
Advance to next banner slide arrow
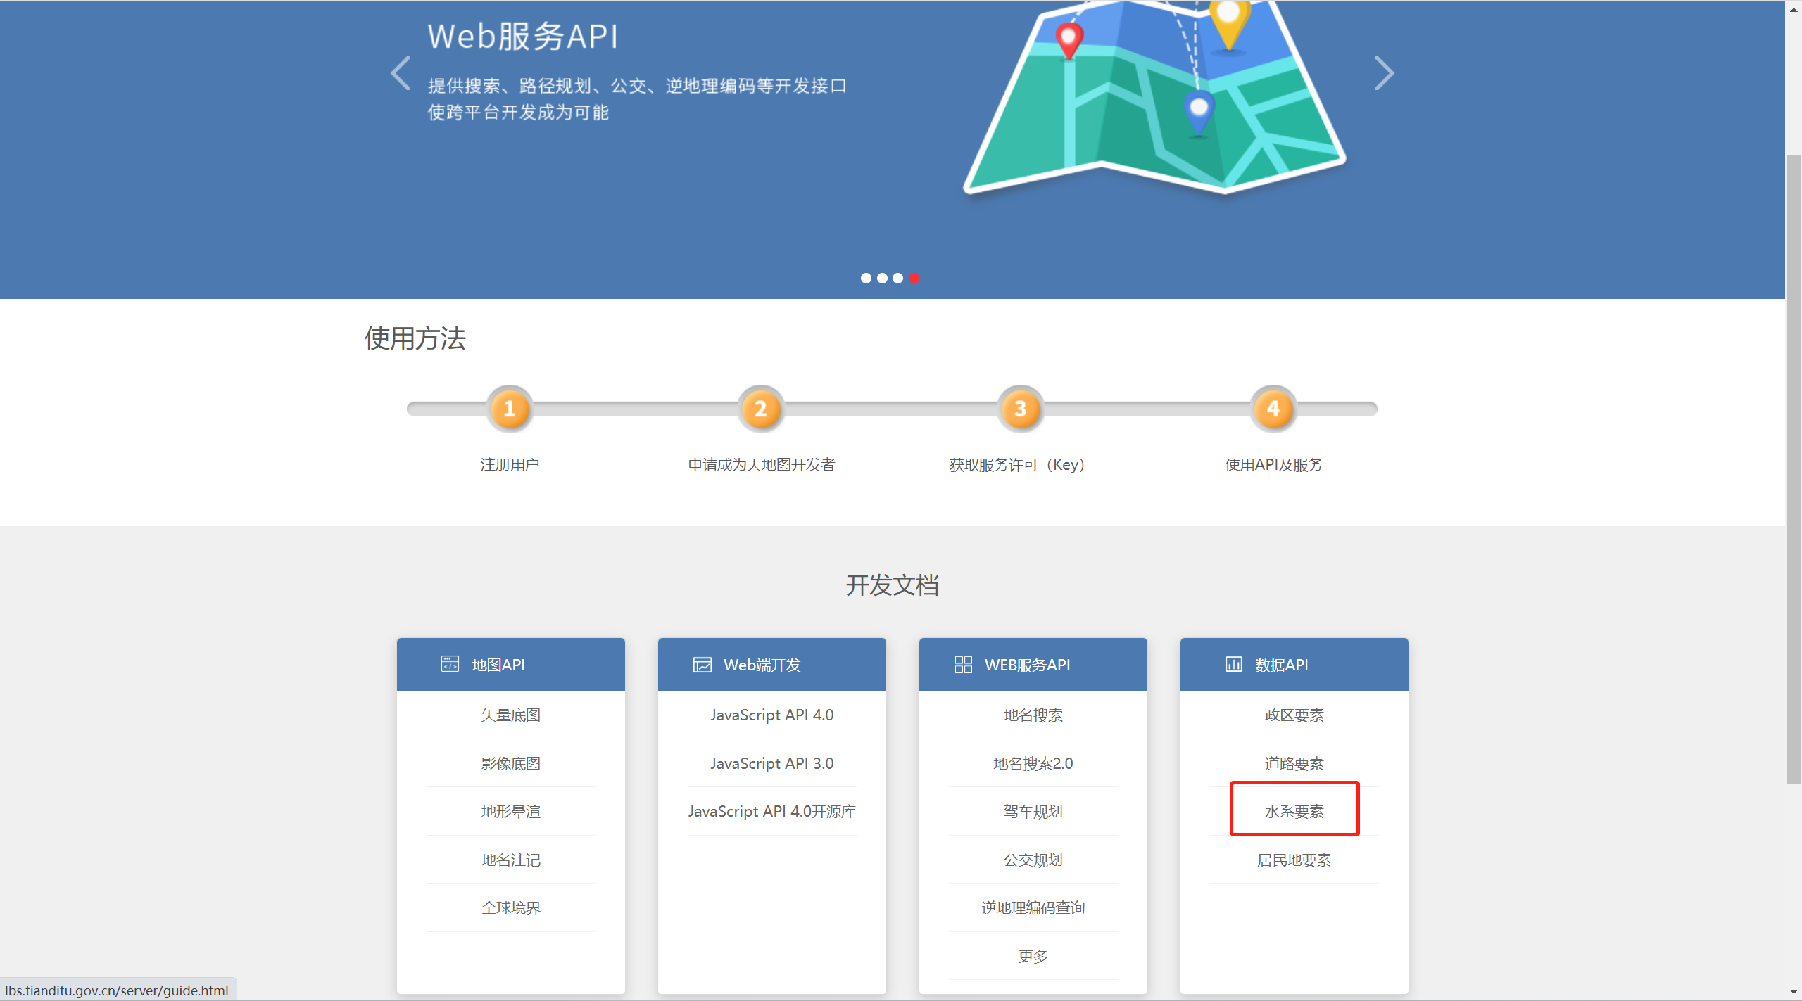tap(1384, 73)
